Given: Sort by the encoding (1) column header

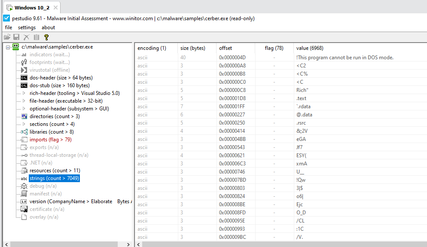Looking at the screenshot, I should [x=156, y=48].
